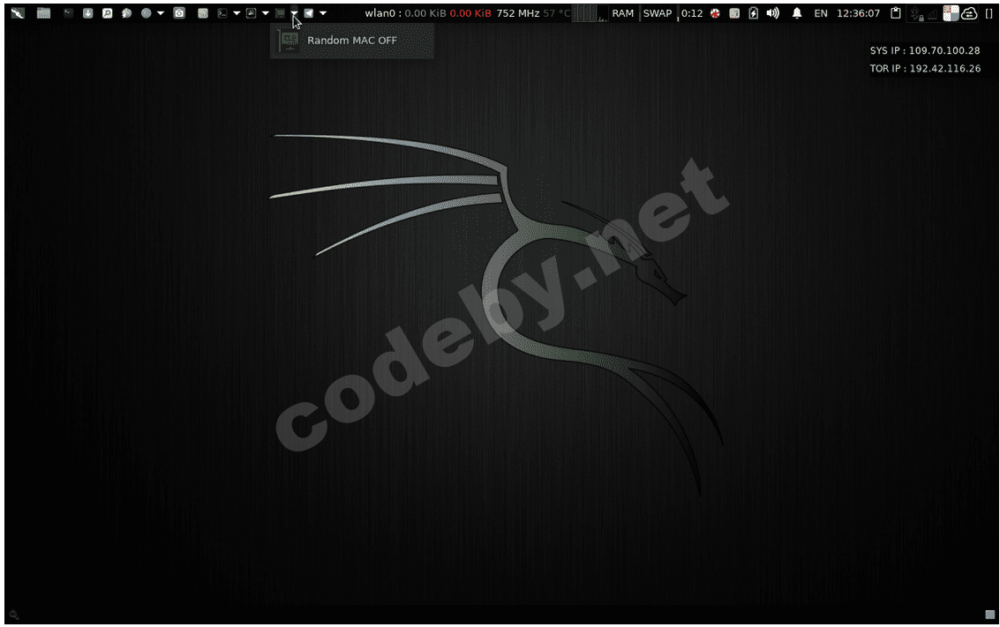
Task: Open the Kali dragon applications menu
Action: click(x=18, y=12)
